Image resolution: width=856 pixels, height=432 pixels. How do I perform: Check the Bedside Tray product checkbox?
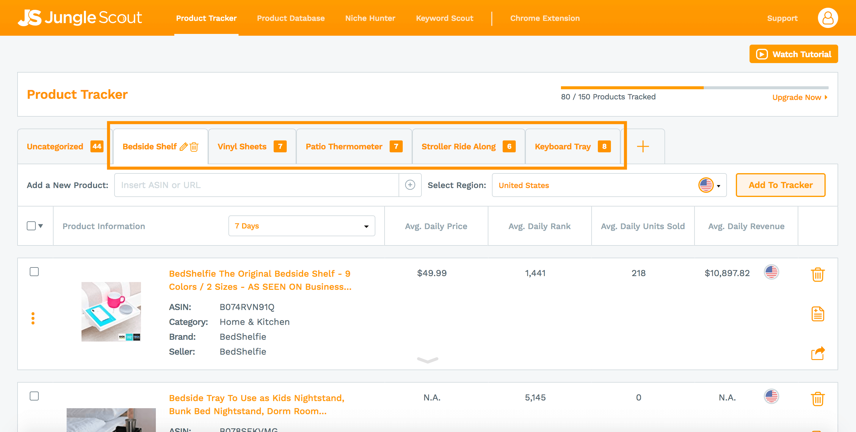click(x=34, y=396)
